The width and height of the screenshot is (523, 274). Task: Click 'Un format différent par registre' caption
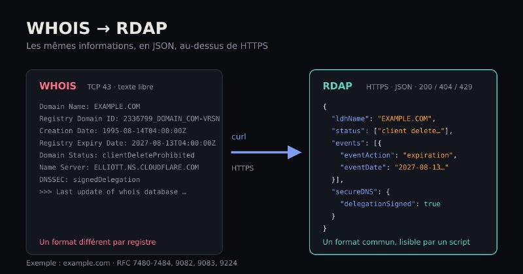[97, 242]
